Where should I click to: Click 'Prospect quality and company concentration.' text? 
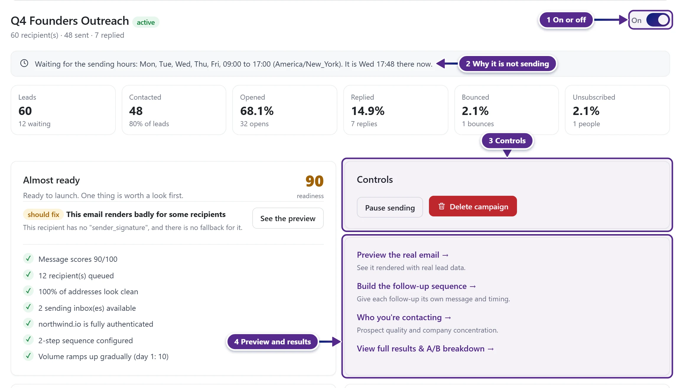tap(427, 330)
